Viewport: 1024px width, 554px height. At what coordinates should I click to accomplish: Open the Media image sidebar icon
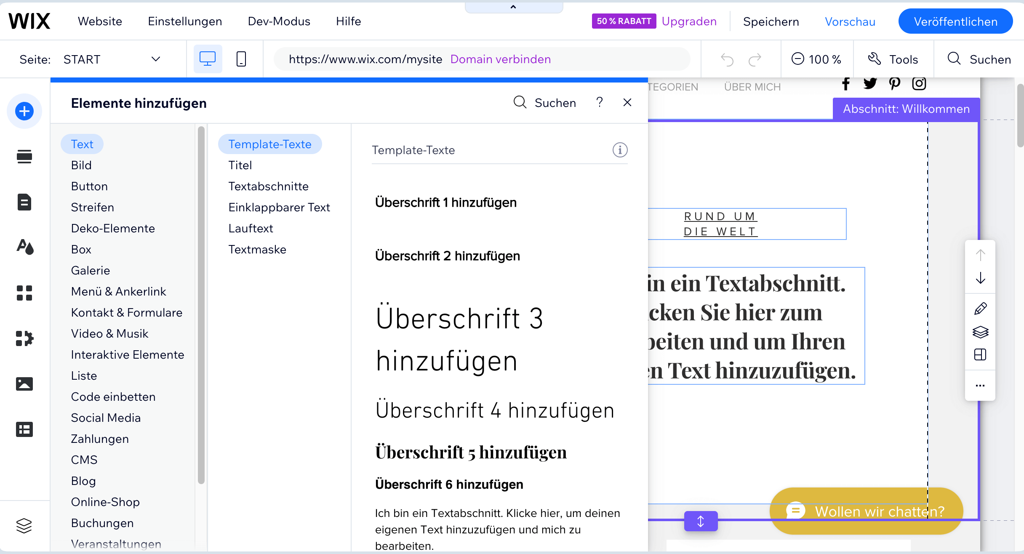coord(24,384)
